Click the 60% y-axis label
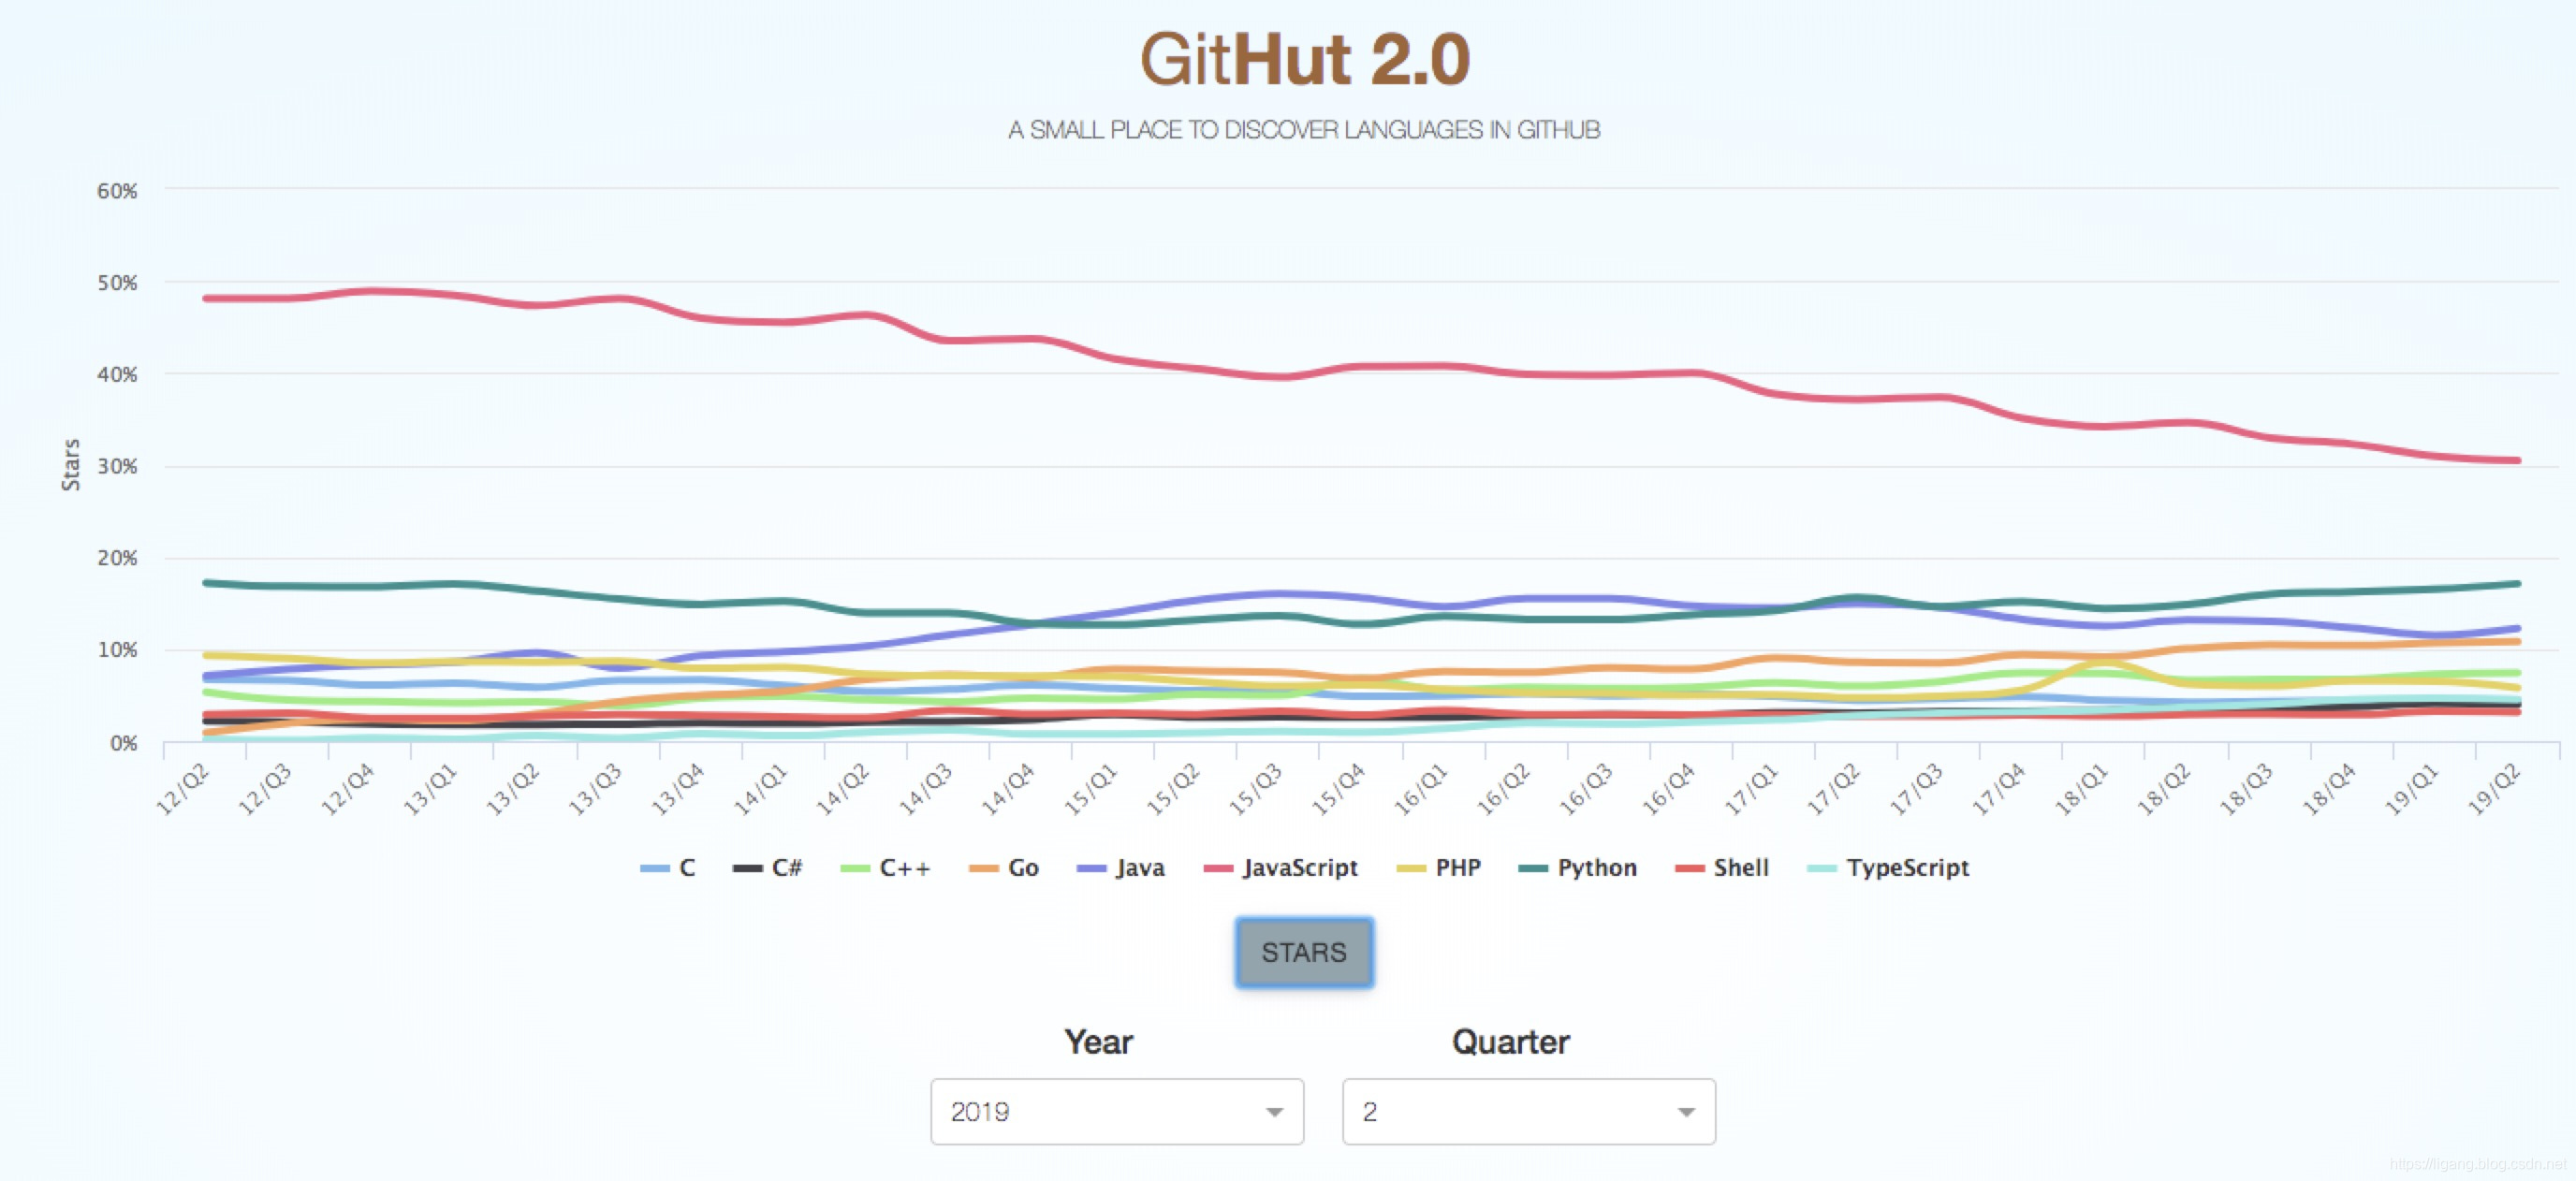The width and height of the screenshot is (2576, 1181). [x=117, y=191]
